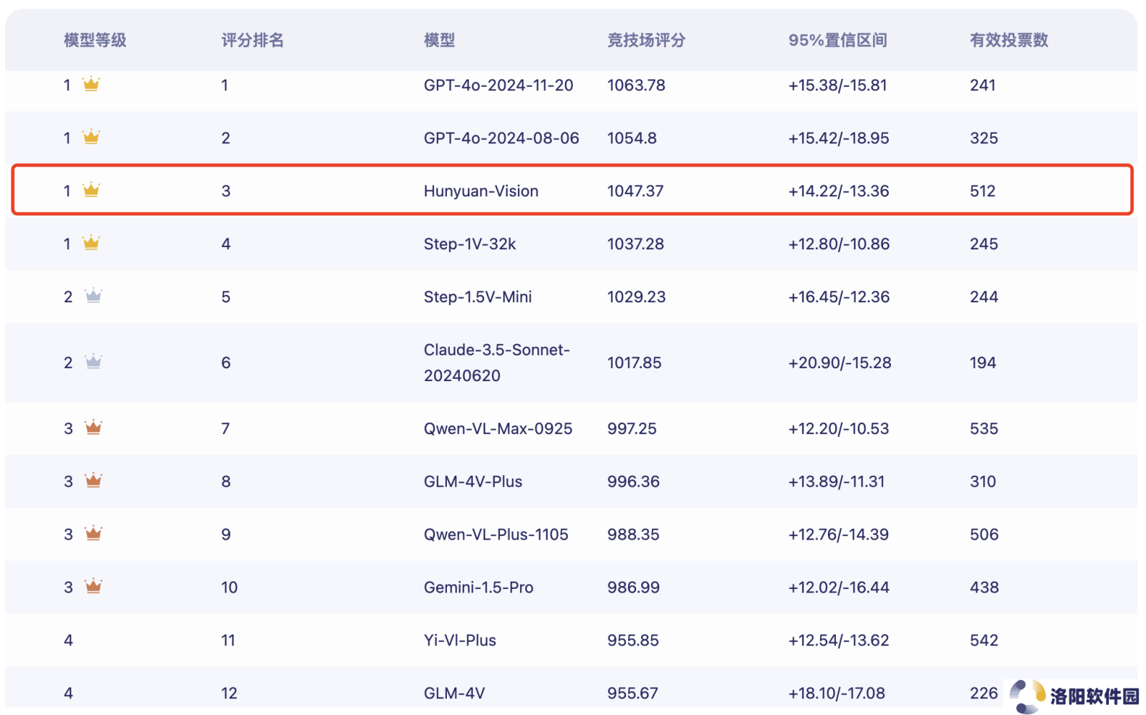This screenshot has width=1146, height=715.
Task: Select the GLM-4V model name in the last row
Action: 454,694
